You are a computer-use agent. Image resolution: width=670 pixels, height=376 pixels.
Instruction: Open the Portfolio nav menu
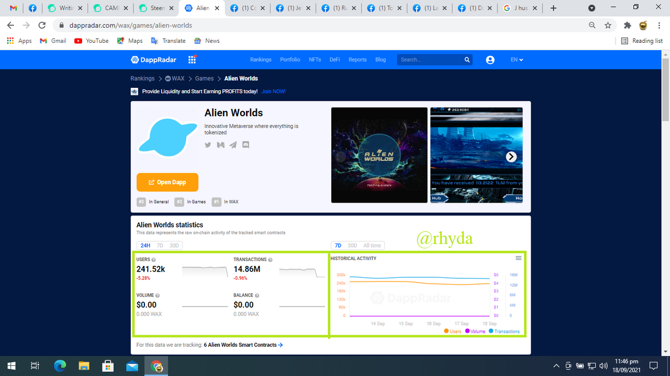(290, 60)
